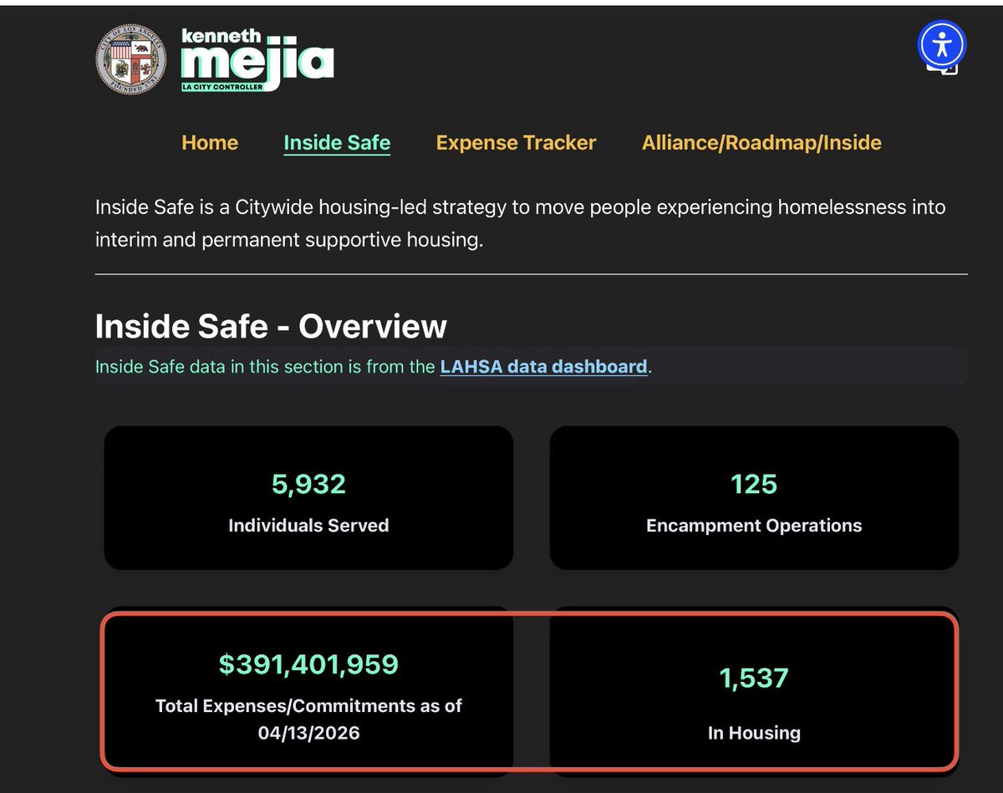Open the accessibility options button
1003x793 pixels.
click(x=942, y=43)
